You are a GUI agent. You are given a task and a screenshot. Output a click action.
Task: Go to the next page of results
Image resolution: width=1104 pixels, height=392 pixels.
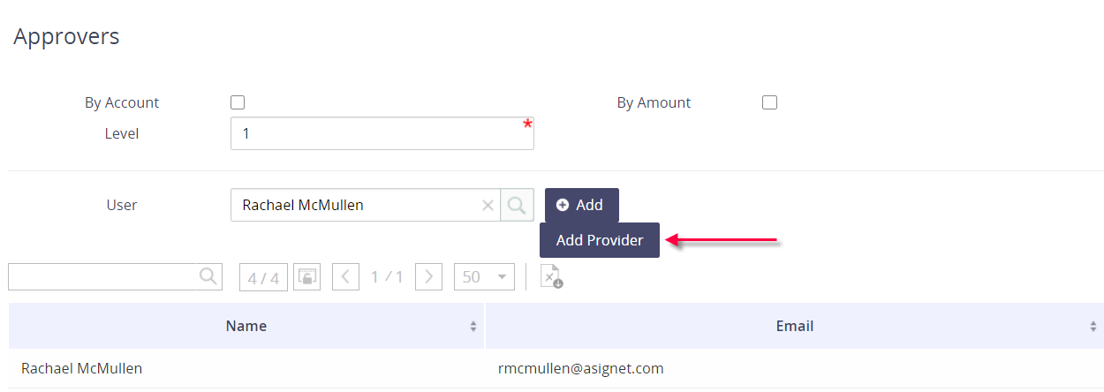(x=428, y=277)
